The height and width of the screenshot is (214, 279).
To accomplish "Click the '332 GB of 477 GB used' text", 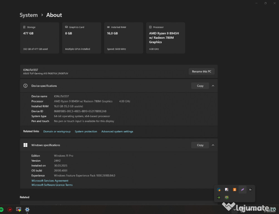I will click(x=35, y=49).
